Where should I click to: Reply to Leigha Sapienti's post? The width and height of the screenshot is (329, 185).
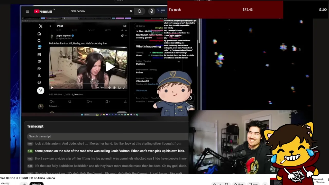51,102
